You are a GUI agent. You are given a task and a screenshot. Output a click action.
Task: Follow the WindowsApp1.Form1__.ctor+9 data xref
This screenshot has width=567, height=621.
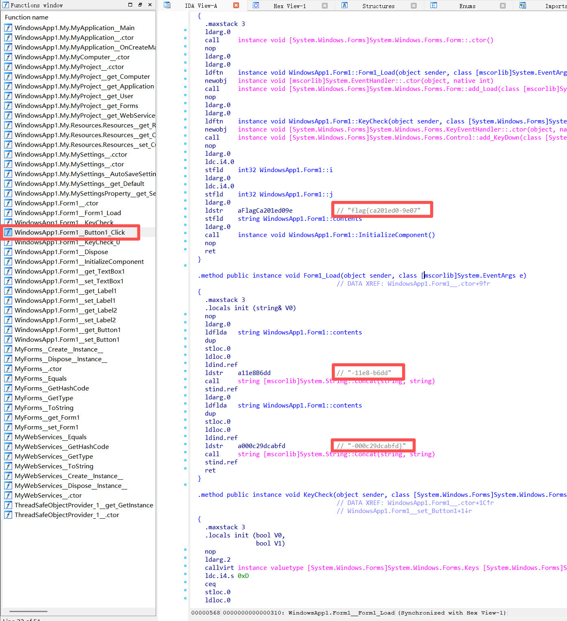[x=438, y=284]
